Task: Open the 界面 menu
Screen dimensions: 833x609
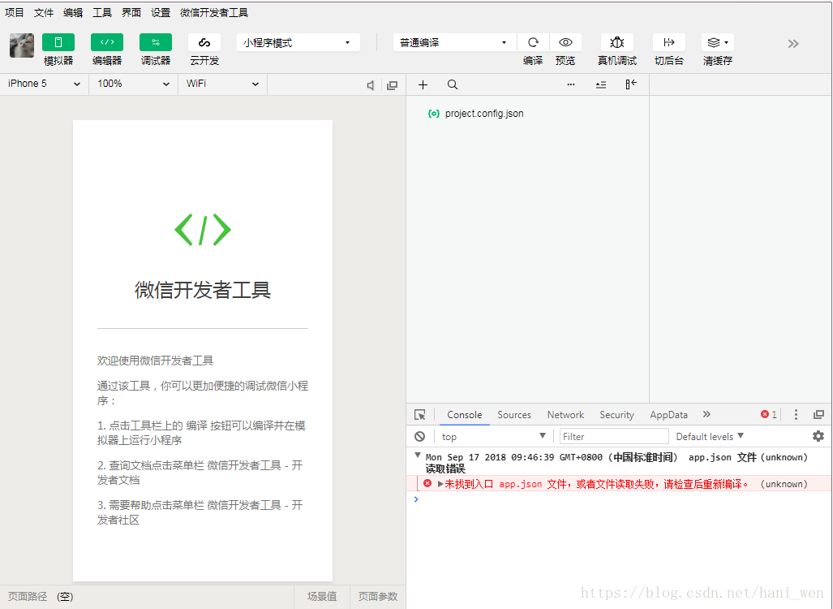Action: coord(131,13)
